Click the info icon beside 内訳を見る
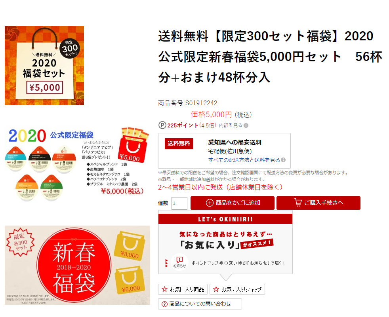This screenshot has height=317, width=389. tap(246, 125)
